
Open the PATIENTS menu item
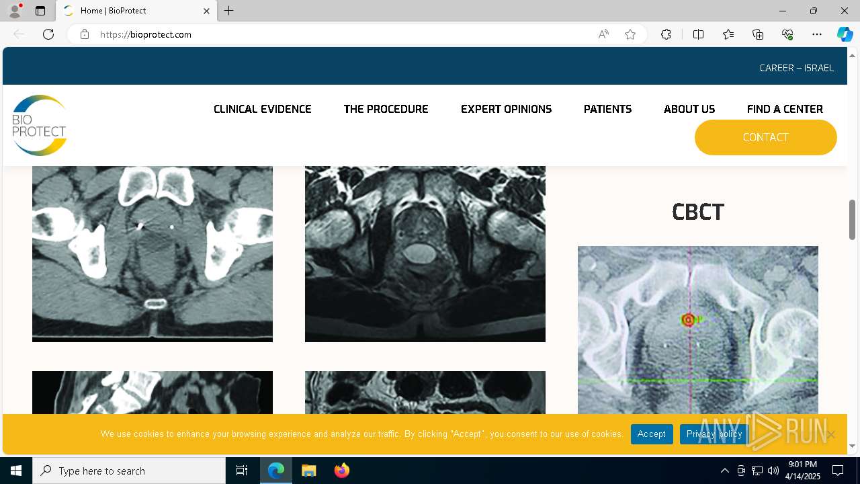(607, 109)
